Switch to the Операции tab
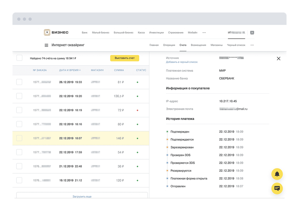 (x=169, y=45)
